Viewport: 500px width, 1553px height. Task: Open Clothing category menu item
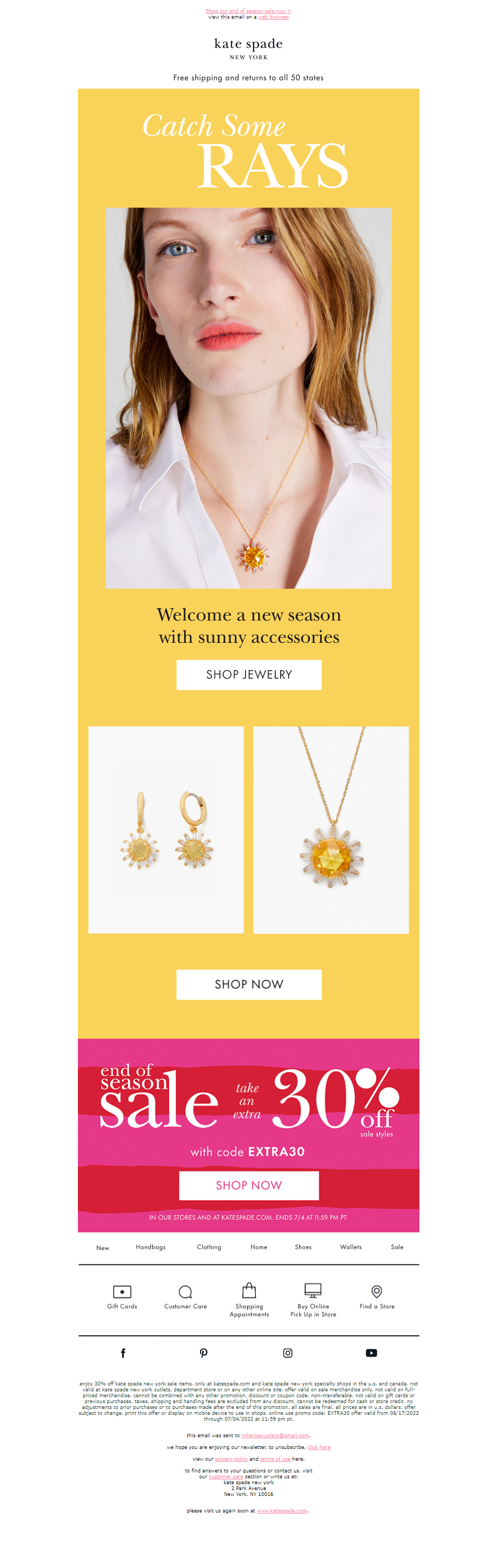pyautogui.click(x=209, y=1247)
